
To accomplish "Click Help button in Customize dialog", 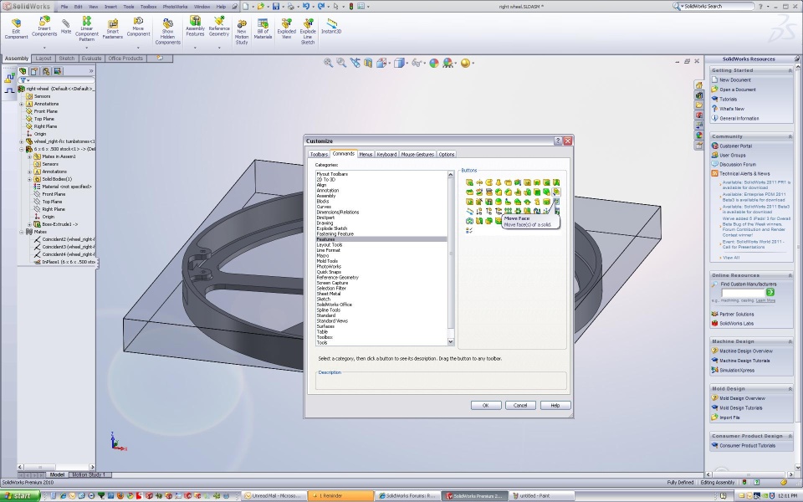I will [555, 405].
